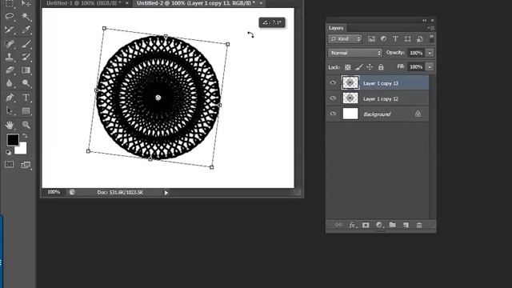
Task: Click the background white color swatch
Action: [x=22, y=149]
